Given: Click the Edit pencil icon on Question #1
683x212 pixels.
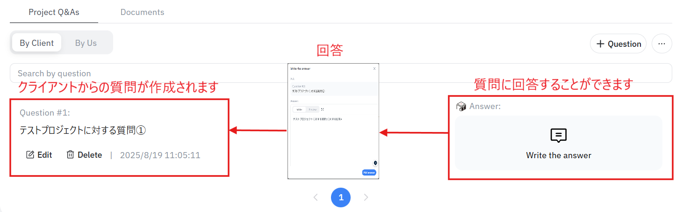Looking at the screenshot, I should (30, 155).
